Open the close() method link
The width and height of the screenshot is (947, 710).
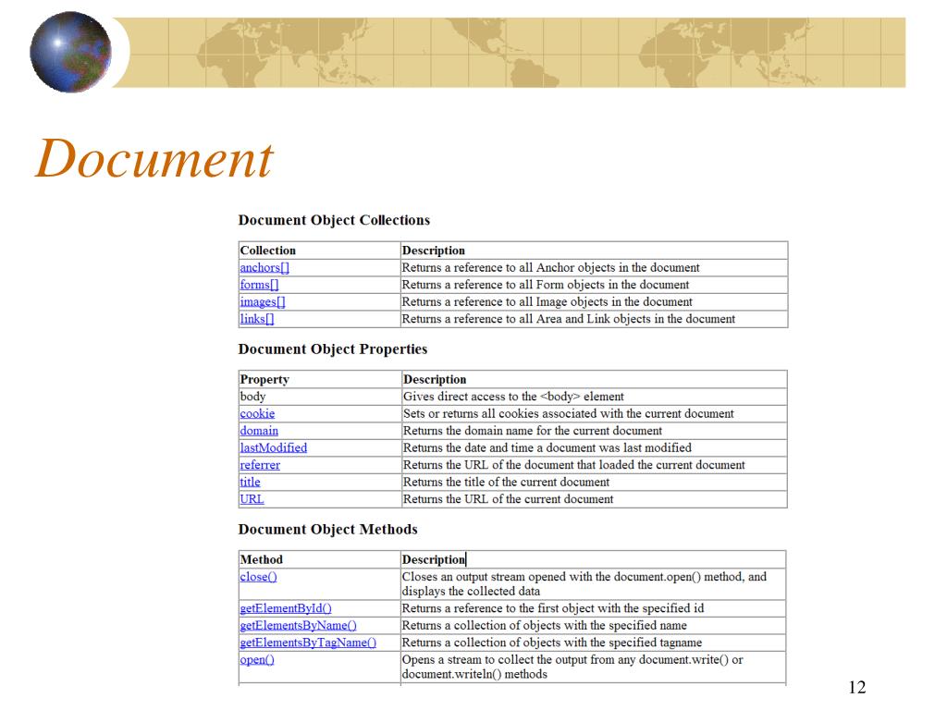point(259,577)
